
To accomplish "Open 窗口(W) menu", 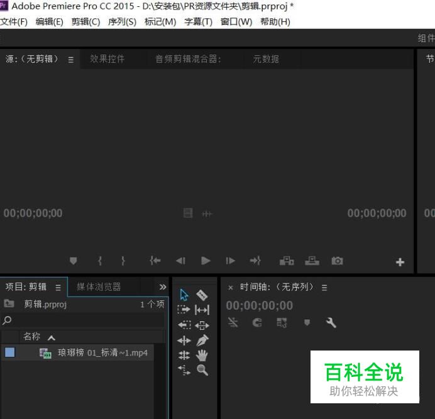I will (236, 21).
